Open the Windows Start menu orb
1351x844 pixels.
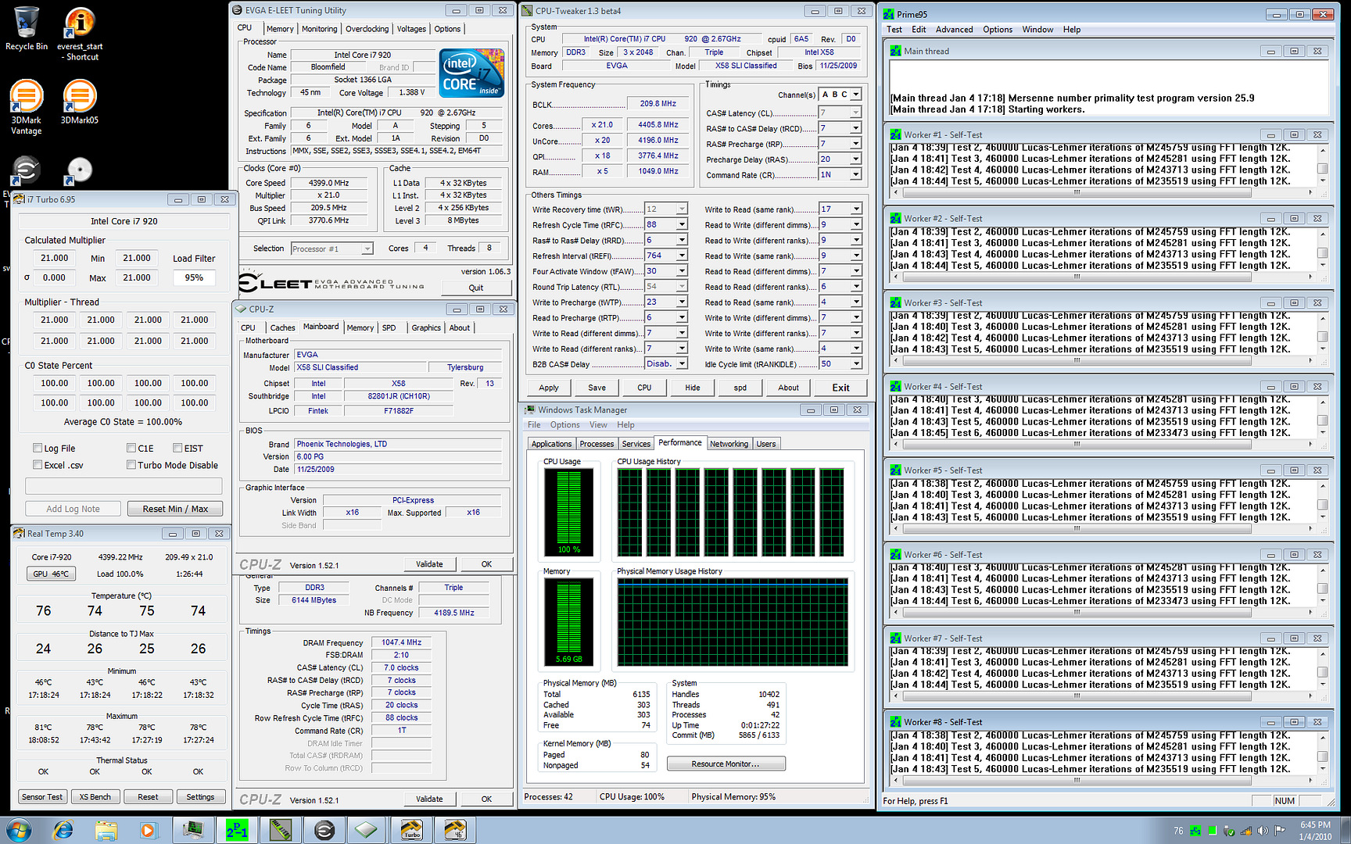(x=19, y=829)
